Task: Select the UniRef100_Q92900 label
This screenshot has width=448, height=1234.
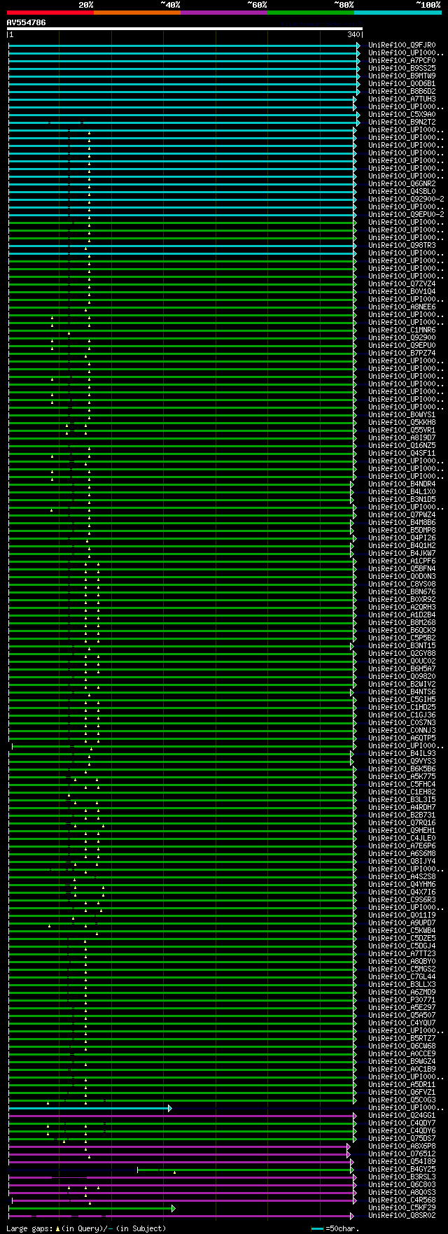Action: (x=402, y=338)
